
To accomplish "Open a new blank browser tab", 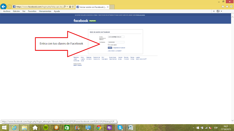I will [112, 7].
